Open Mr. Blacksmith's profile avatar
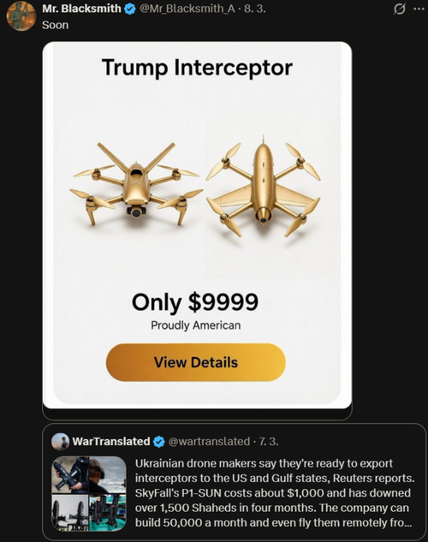The height and width of the screenshot is (542, 428). click(21, 16)
